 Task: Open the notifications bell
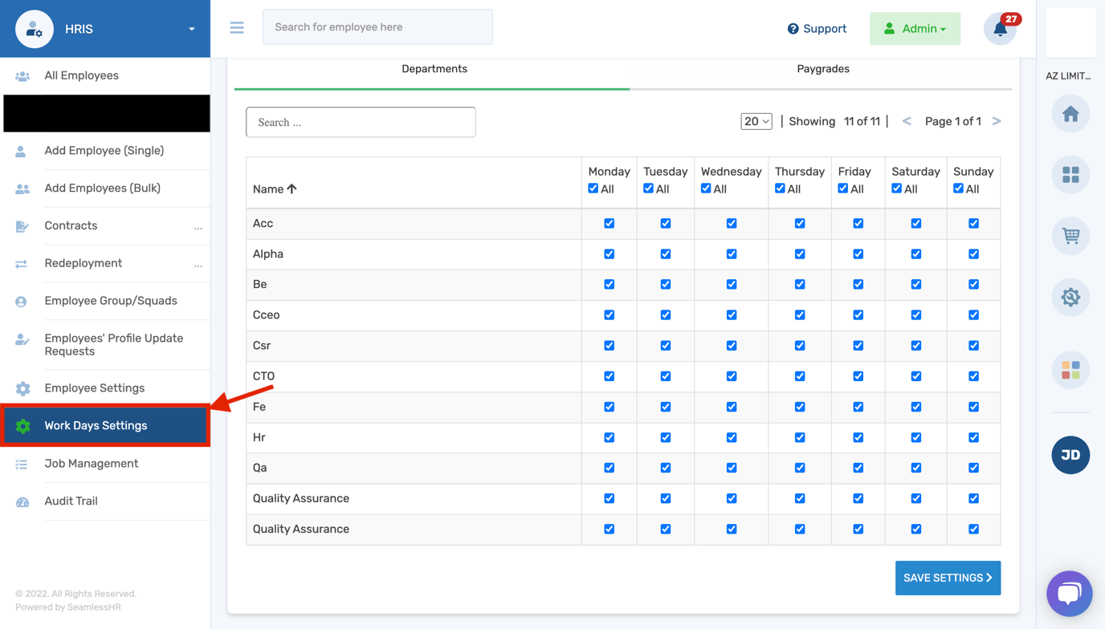(x=999, y=28)
